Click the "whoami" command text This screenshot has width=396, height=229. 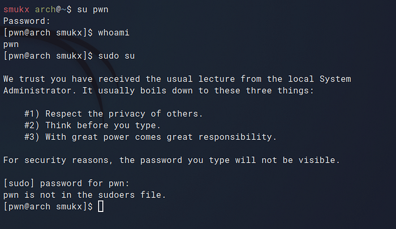[x=114, y=33]
